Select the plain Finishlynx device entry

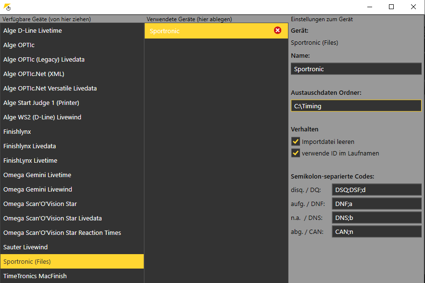72,131
